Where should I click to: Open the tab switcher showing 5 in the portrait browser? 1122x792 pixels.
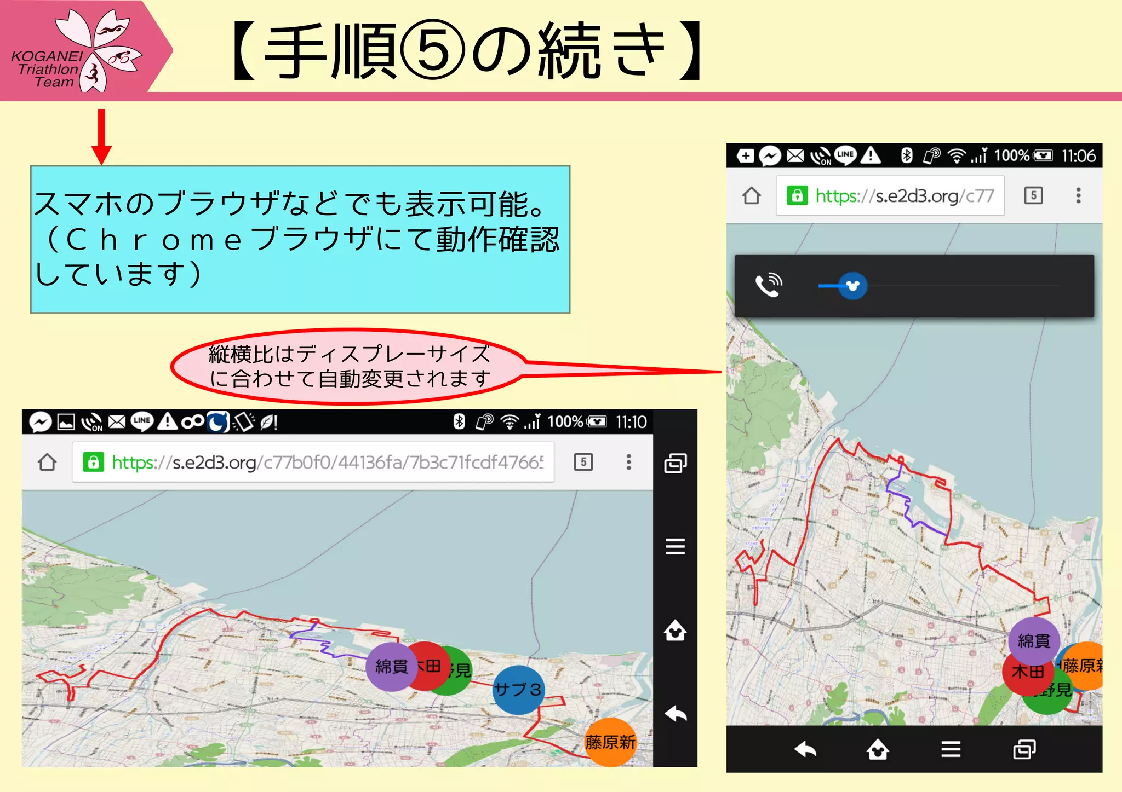tap(1033, 195)
